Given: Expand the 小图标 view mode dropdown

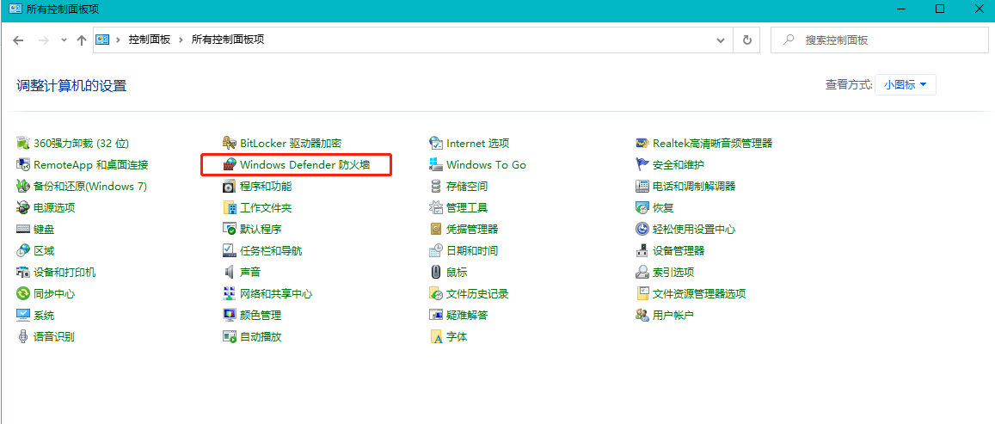Looking at the screenshot, I should click(905, 84).
